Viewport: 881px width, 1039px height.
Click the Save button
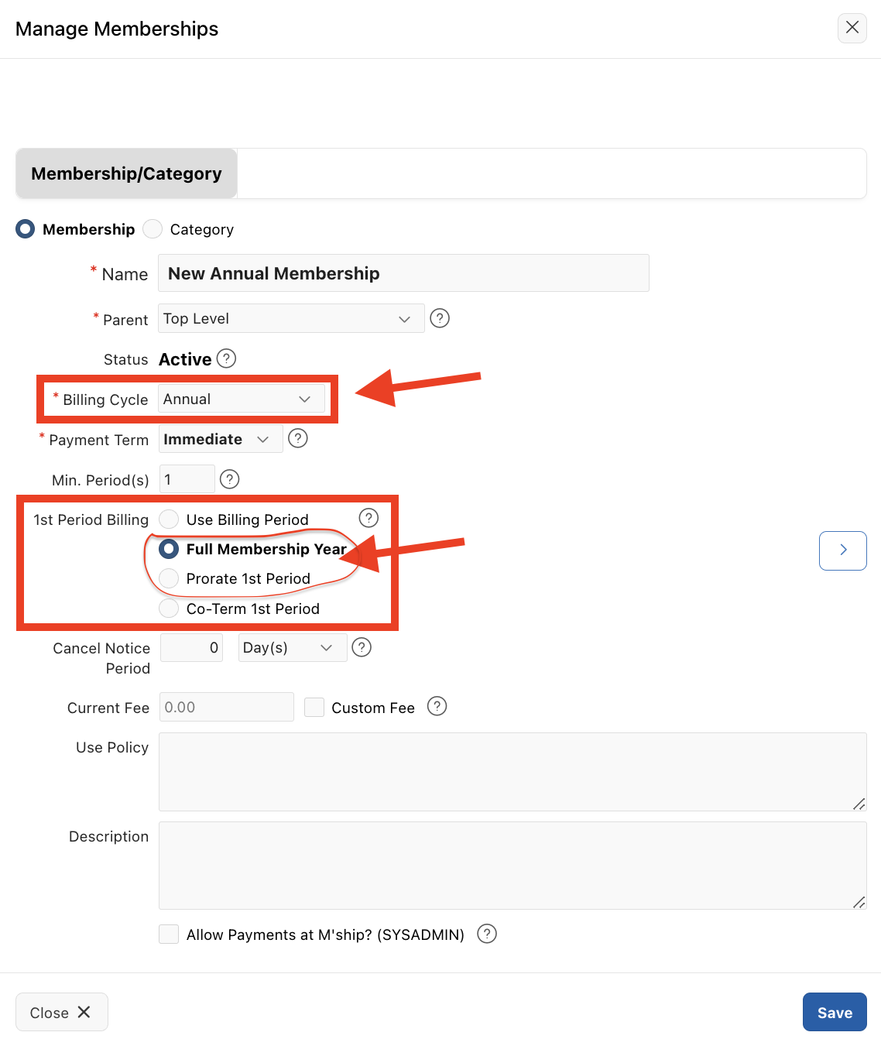coord(834,1012)
